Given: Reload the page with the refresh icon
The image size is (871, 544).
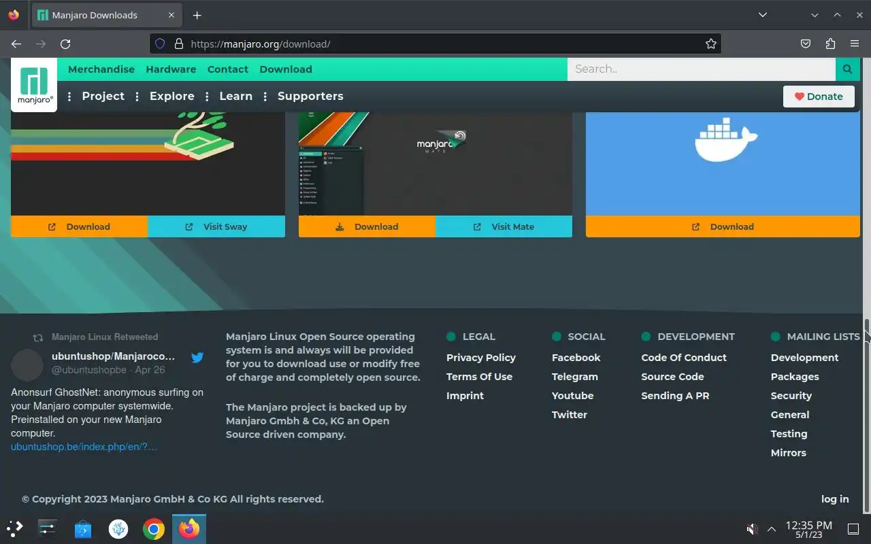Looking at the screenshot, I should pos(65,44).
